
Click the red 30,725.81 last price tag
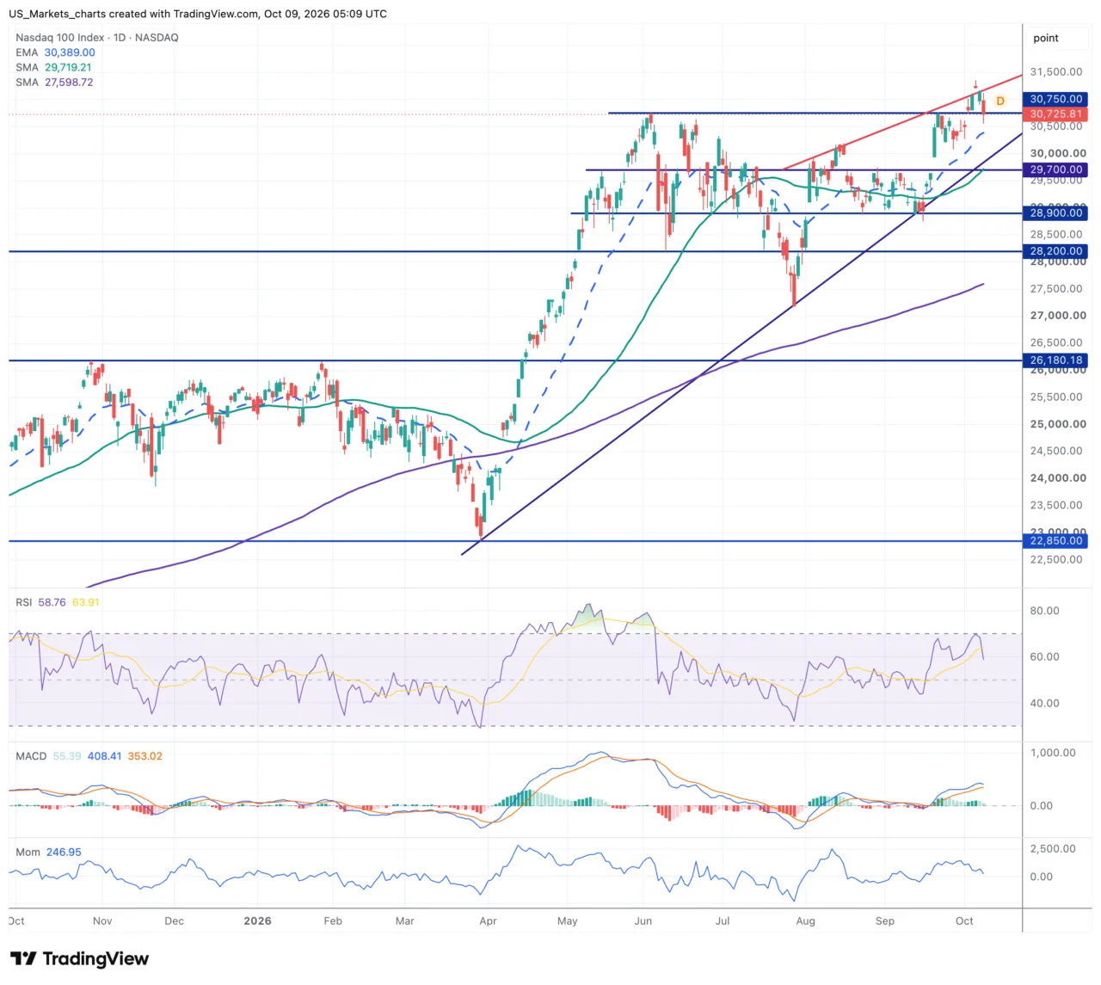[1055, 114]
